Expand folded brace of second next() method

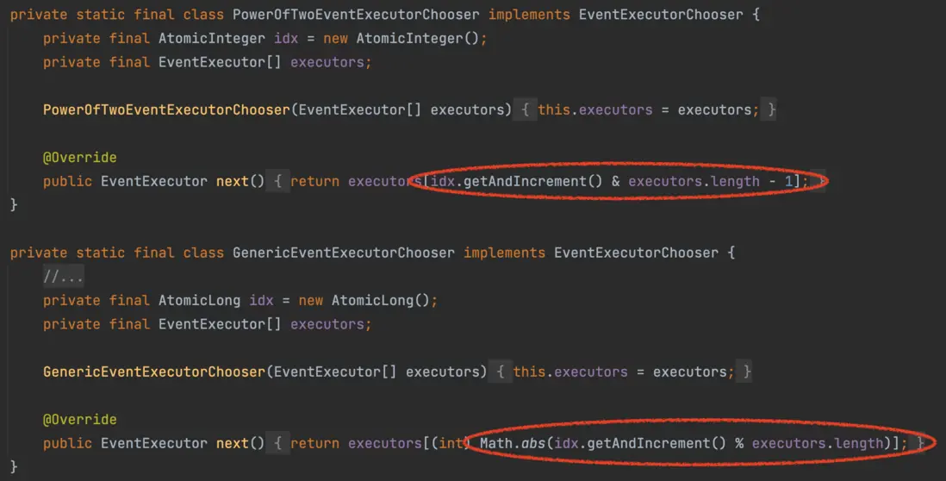pyautogui.click(x=277, y=443)
